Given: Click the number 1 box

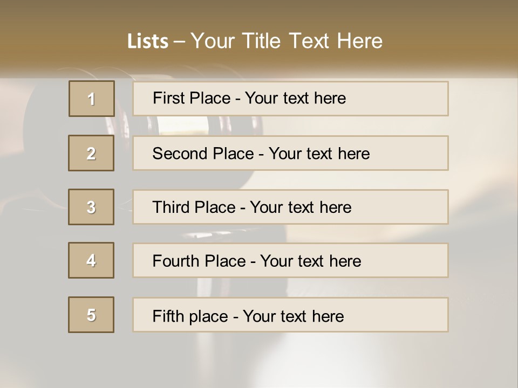Looking at the screenshot, I should [92, 99].
